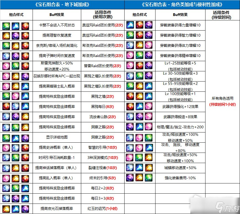This screenshot has width=240, height=214.
Task: Click the pink gem in 提高乱入概率(单人) row
Action: (x=6, y=178)
